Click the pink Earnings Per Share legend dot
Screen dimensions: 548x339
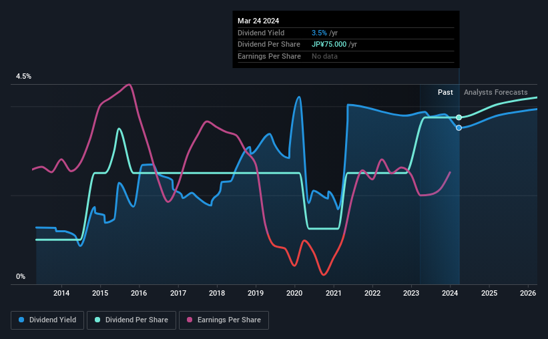190,320
